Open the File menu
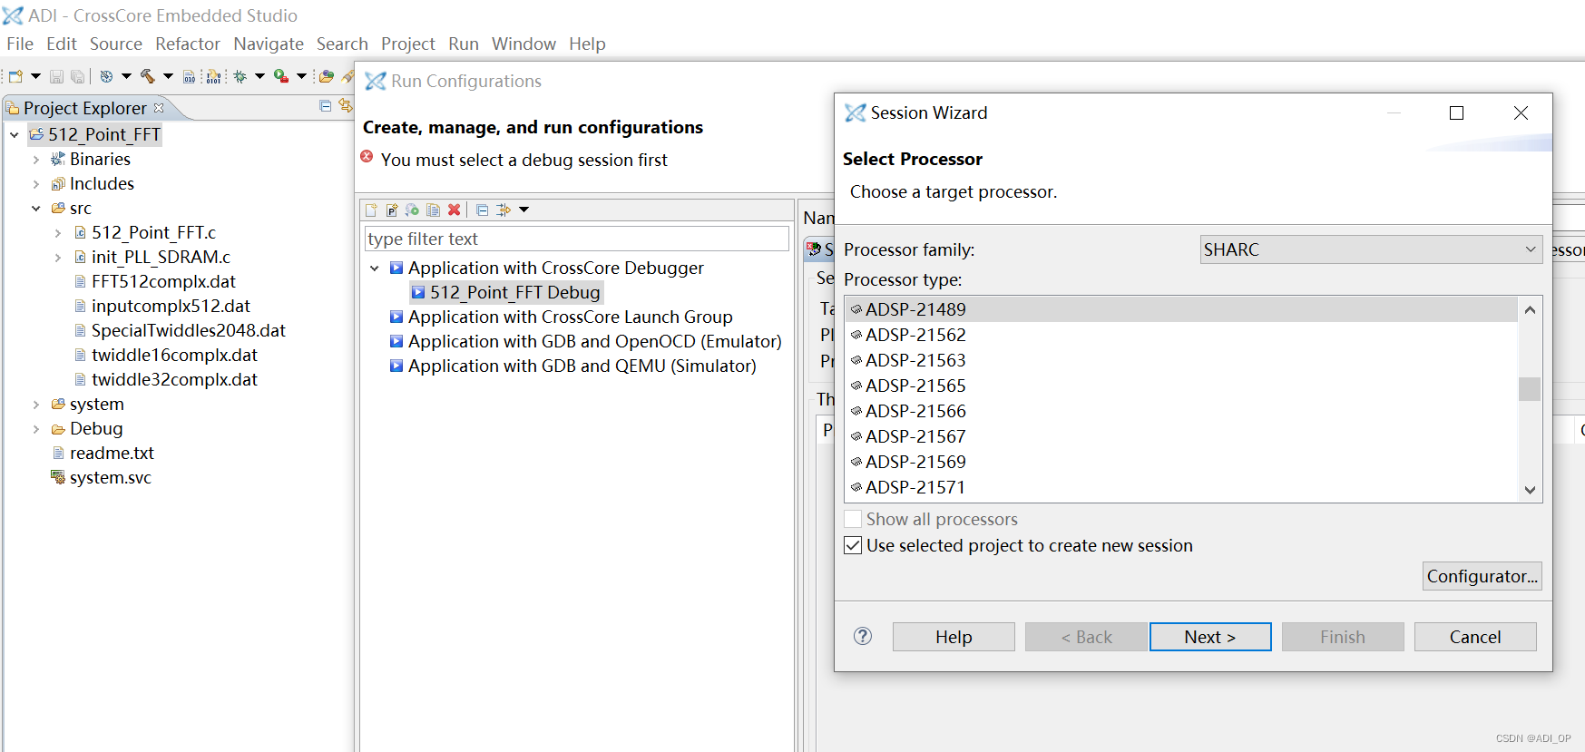 (x=20, y=44)
